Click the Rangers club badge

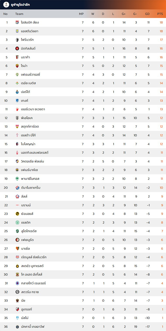click(17, 283)
